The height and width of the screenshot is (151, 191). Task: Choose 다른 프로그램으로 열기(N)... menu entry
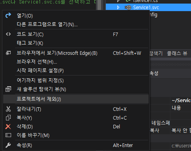(x=76, y=24)
